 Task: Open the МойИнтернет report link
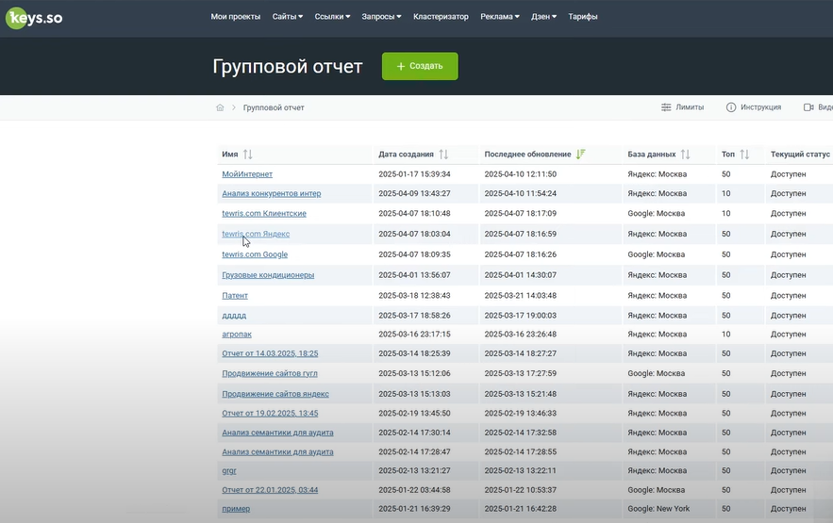pyautogui.click(x=247, y=174)
